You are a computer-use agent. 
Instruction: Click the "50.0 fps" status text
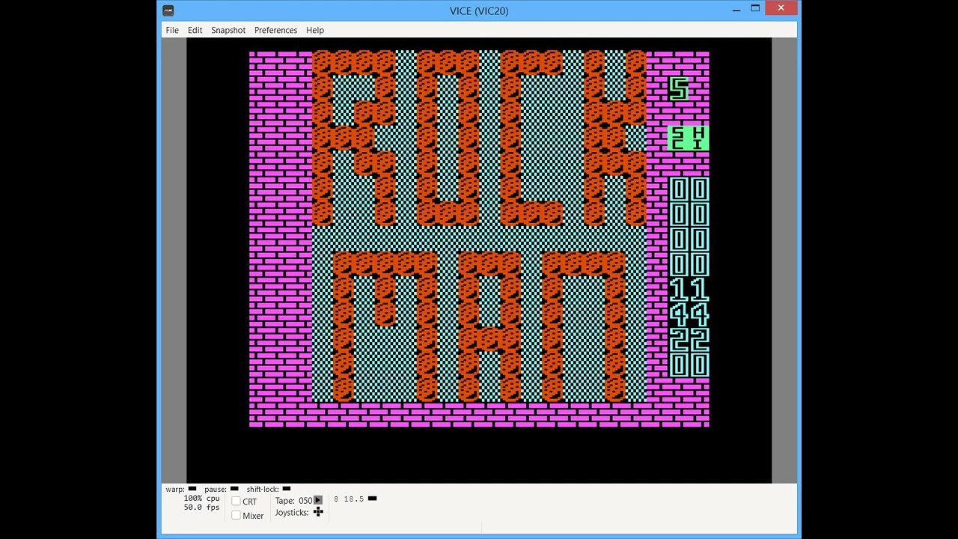point(202,508)
